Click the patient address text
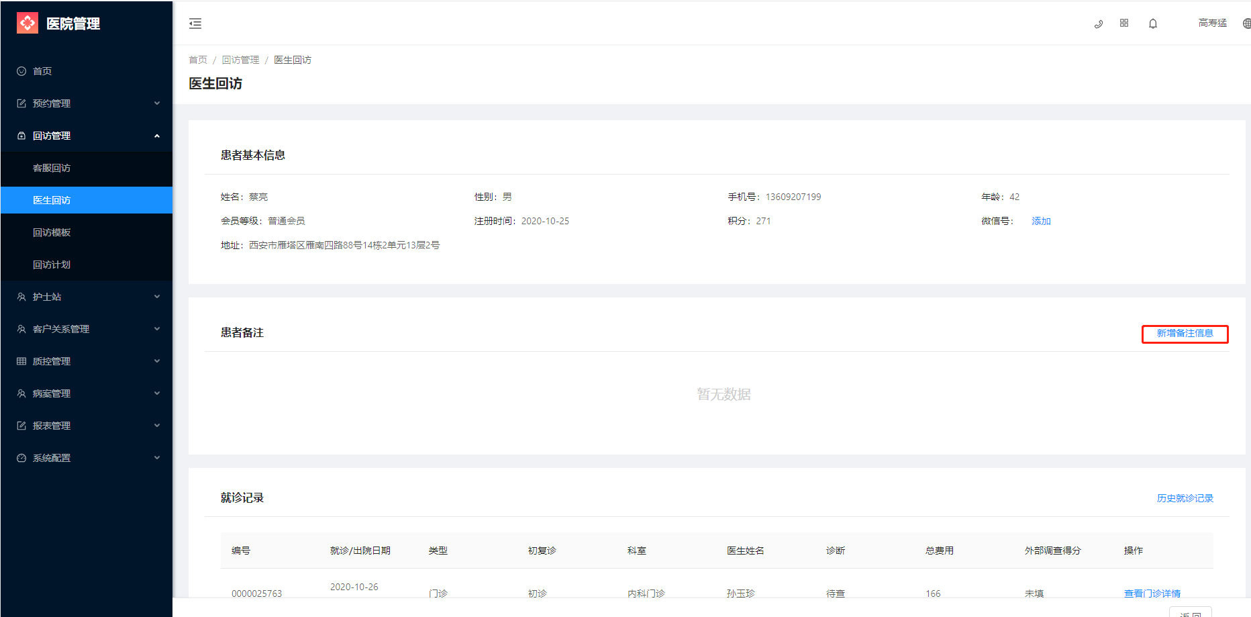 (x=344, y=245)
